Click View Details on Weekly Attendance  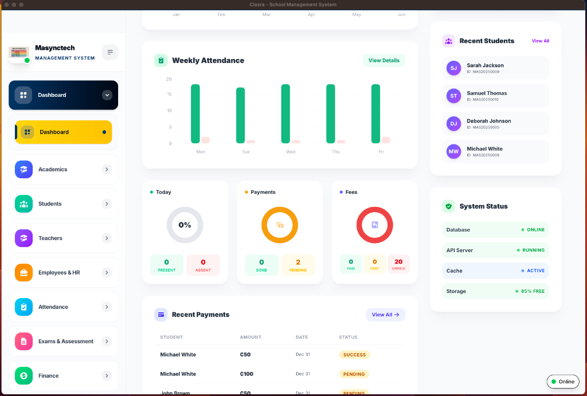[383, 60]
